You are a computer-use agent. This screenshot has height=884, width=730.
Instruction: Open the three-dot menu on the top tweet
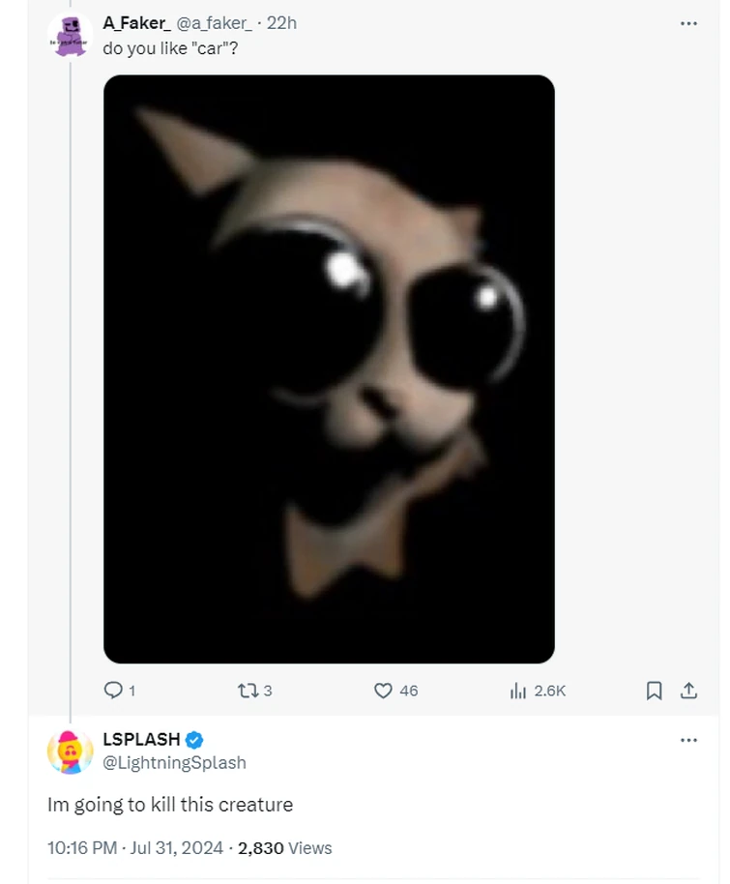point(689,22)
